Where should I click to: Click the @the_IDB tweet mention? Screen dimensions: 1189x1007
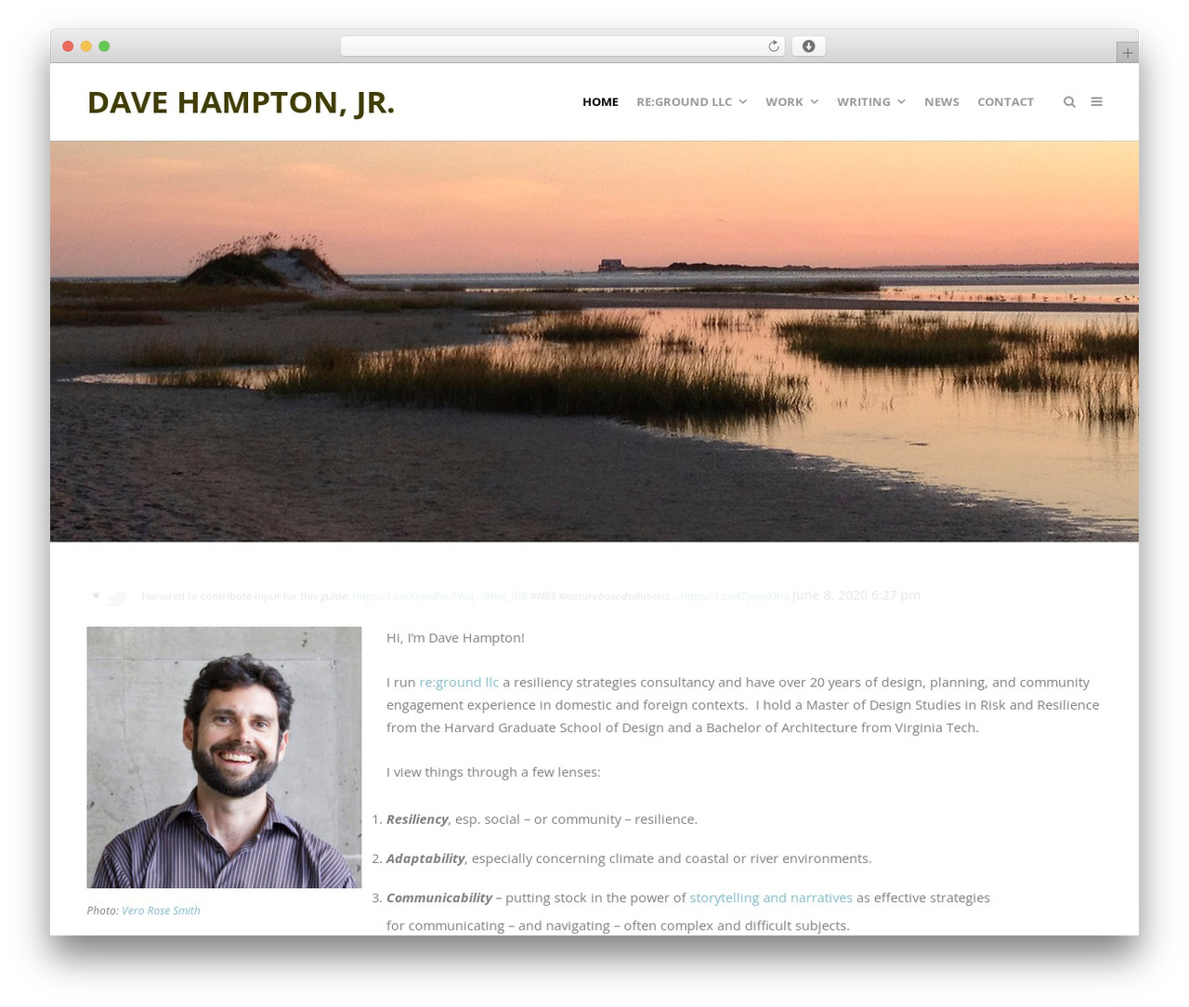pyautogui.click(x=504, y=596)
